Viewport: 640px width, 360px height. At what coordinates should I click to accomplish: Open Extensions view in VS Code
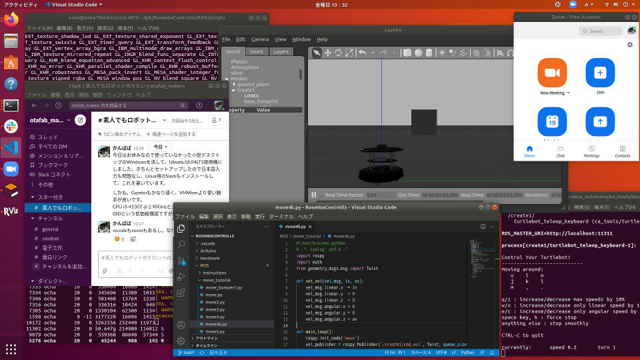[182, 291]
